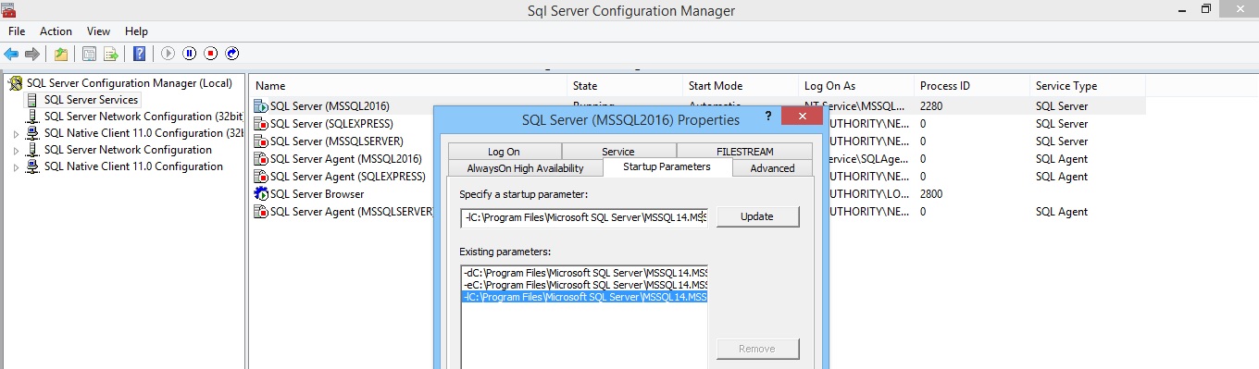
Task: Open Properties from the toolbar icon
Action: pos(89,54)
